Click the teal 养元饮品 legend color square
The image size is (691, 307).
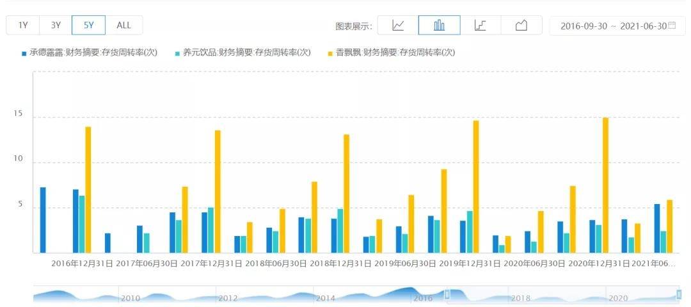pyautogui.click(x=178, y=54)
